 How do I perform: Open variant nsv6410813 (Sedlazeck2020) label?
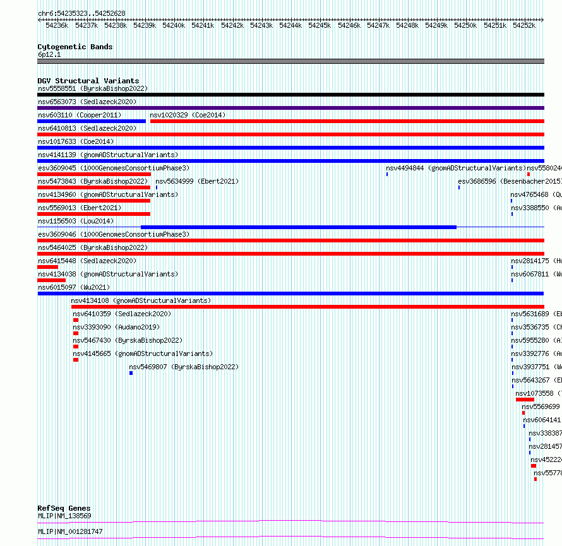click(87, 128)
